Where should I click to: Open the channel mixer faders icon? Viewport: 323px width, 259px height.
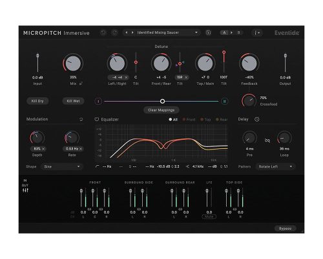click(25, 190)
